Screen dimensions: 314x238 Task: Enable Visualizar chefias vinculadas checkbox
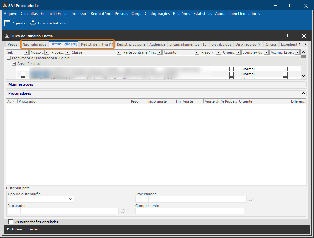pyautogui.click(x=11, y=222)
